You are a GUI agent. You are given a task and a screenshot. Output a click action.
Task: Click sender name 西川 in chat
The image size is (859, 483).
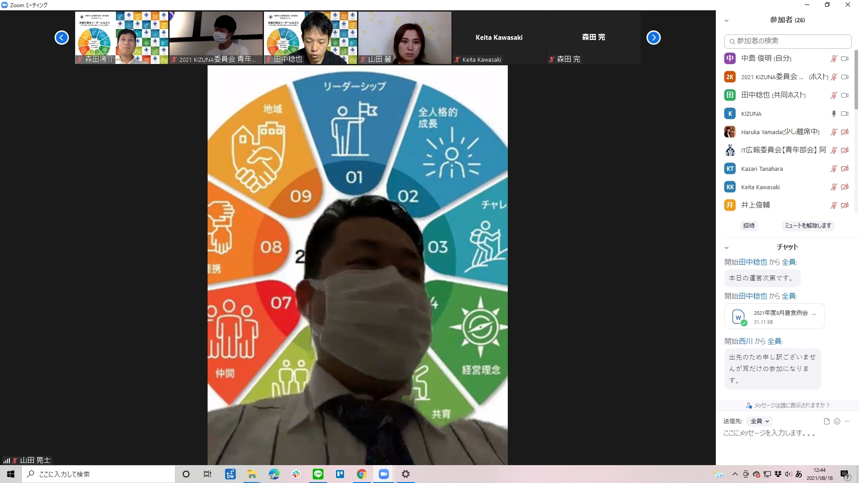tap(745, 341)
